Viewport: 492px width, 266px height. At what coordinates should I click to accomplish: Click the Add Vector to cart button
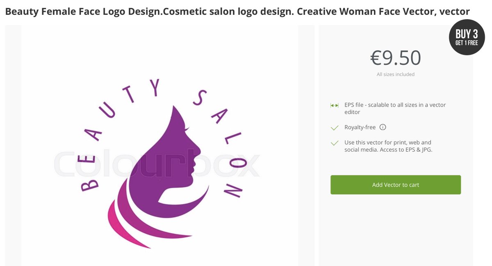click(396, 185)
